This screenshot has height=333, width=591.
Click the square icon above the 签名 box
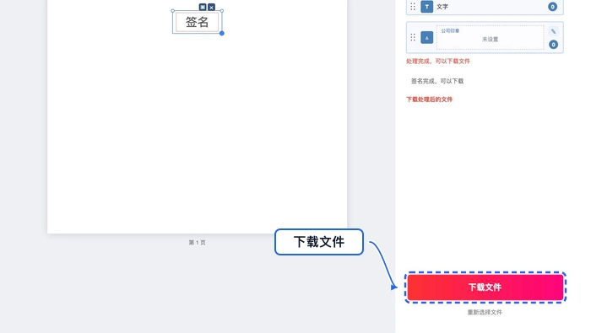tap(203, 7)
